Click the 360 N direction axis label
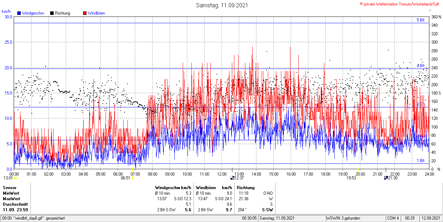This screenshot has height=222, width=443. (436, 17)
